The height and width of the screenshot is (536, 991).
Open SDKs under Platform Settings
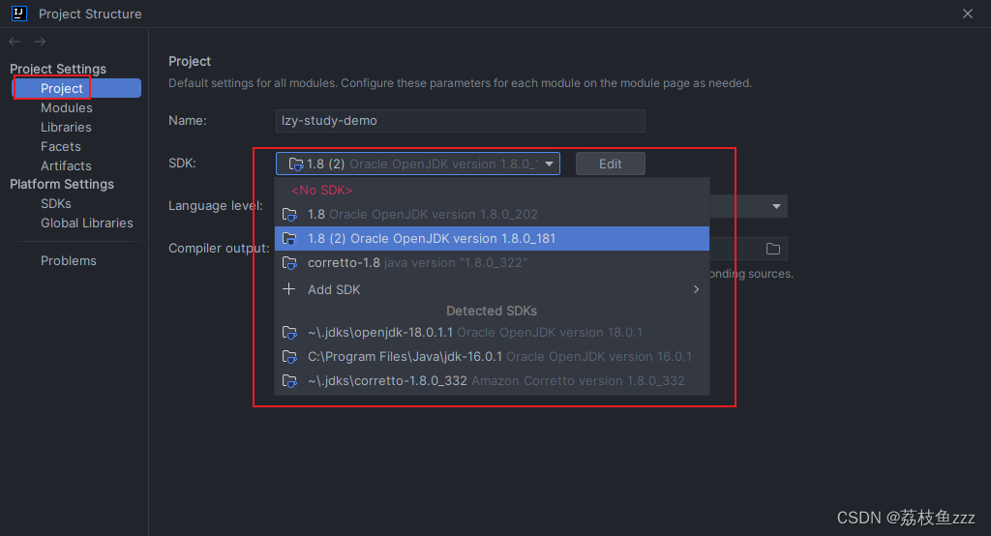point(55,203)
